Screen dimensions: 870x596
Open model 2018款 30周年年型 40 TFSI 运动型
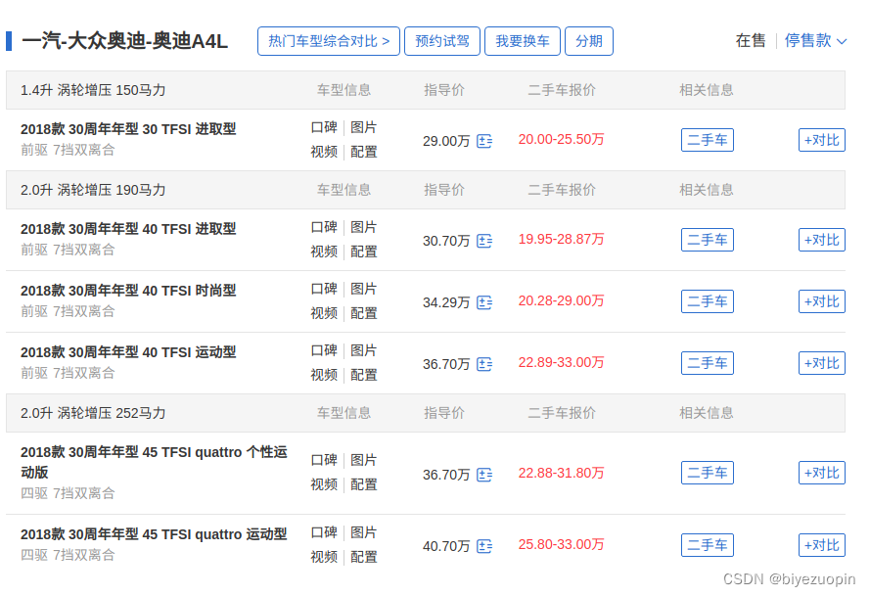tap(128, 352)
